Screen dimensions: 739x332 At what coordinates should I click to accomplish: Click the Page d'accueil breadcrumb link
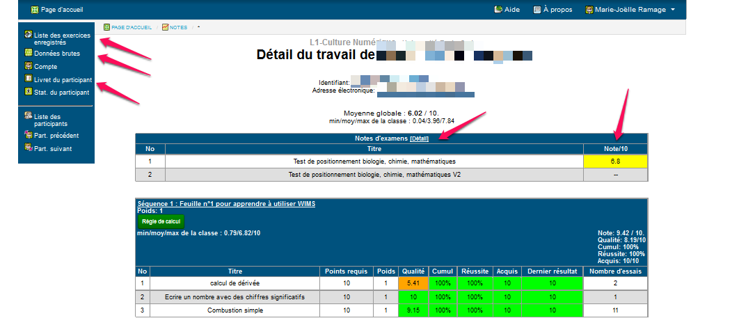[x=129, y=27]
